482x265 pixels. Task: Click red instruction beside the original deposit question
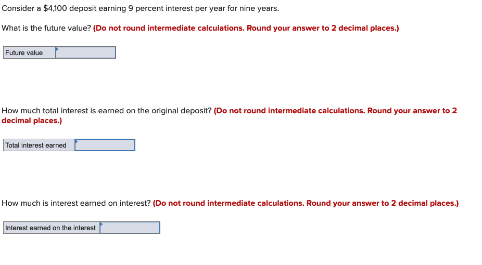335,111
